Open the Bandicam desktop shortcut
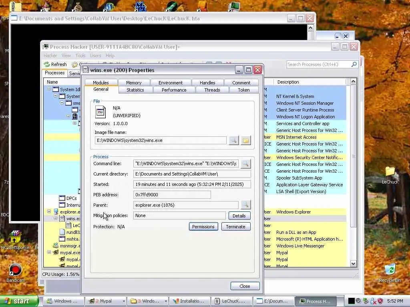410x307 pixels. tap(16, 270)
